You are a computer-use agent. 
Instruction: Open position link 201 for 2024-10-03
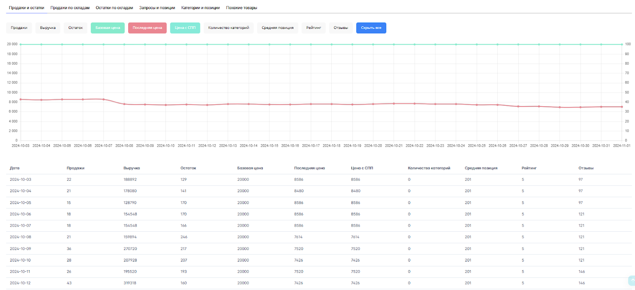[x=468, y=179]
